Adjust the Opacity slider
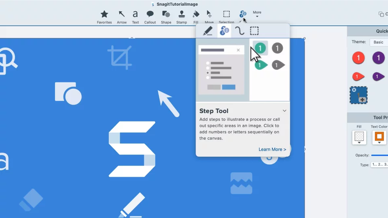The image size is (388, 218). pos(380,155)
